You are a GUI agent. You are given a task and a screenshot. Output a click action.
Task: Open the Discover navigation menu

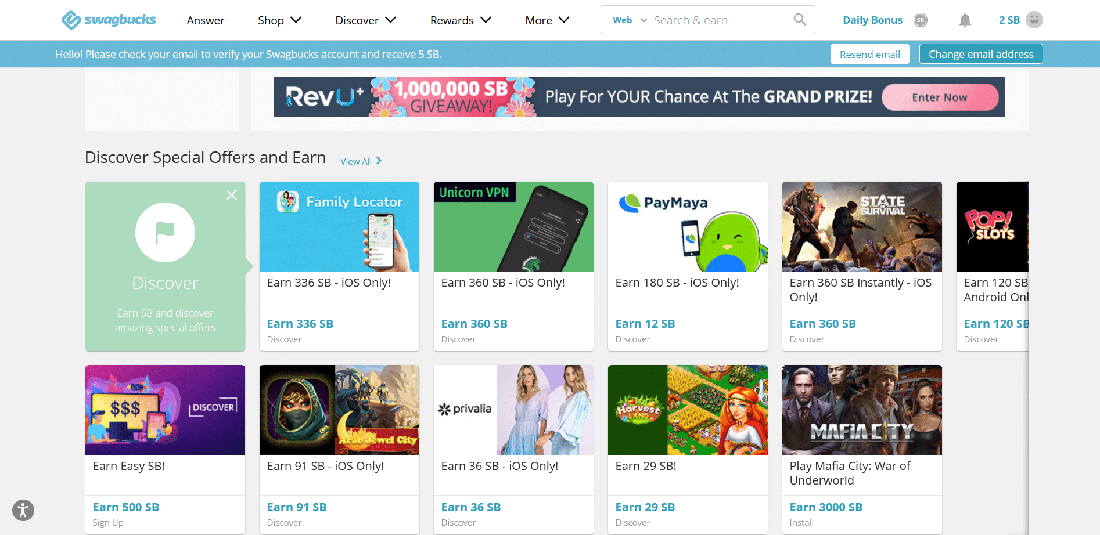tap(366, 20)
